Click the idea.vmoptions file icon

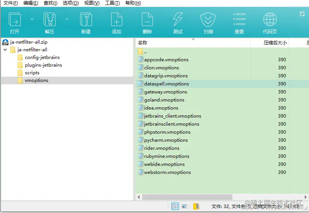pyautogui.click(x=141, y=108)
